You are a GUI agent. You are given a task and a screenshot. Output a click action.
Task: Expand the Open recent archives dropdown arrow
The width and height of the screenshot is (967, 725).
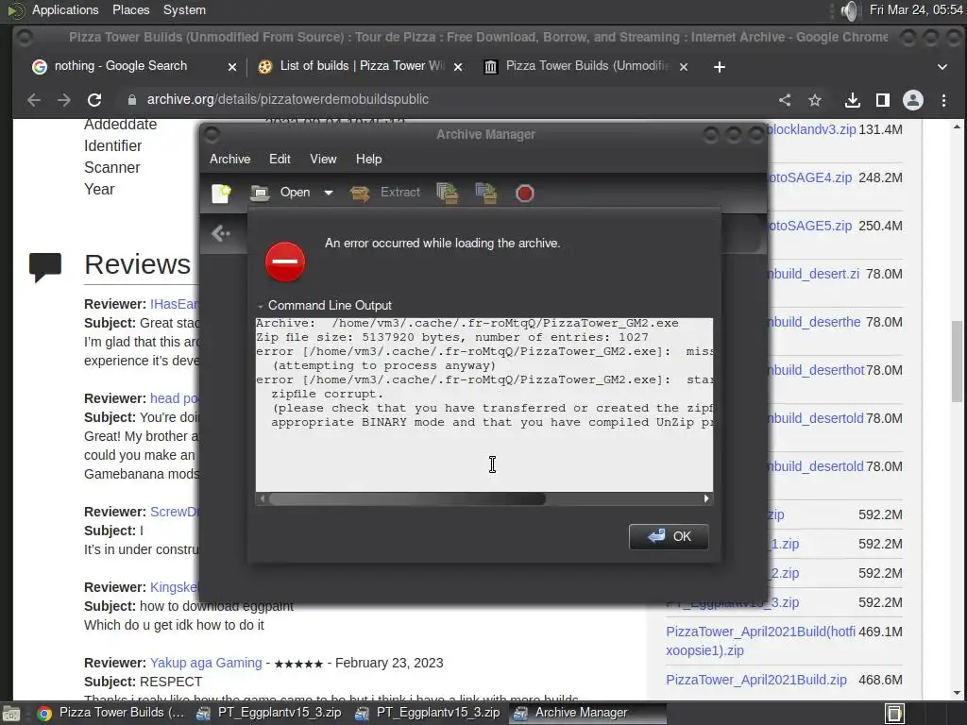click(329, 193)
